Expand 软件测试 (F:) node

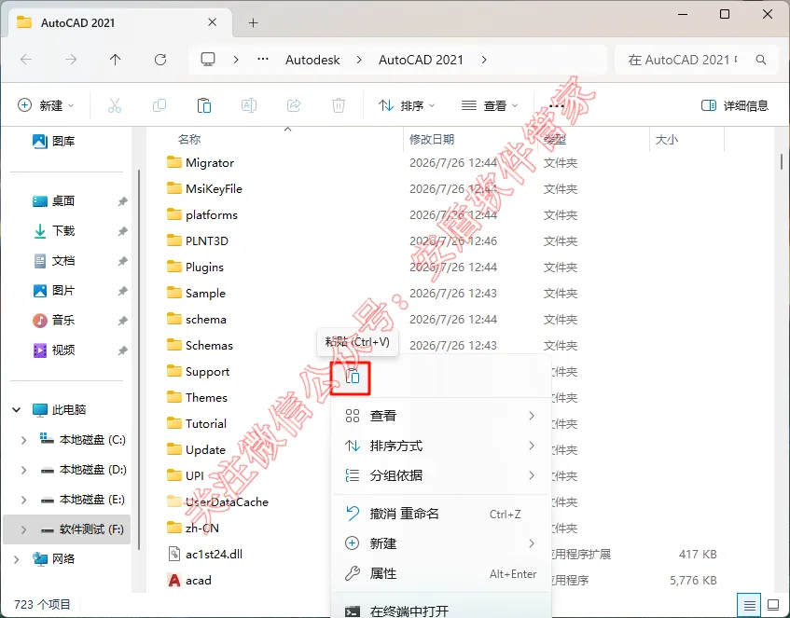pyautogui.click(x=23, y=529)
